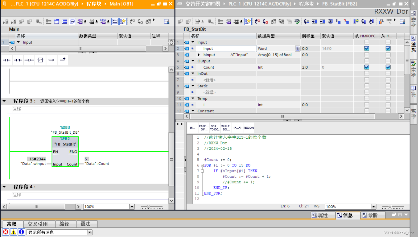
Task: Collapse the Output section in the FB_StatBit interface
Action: 193,61
